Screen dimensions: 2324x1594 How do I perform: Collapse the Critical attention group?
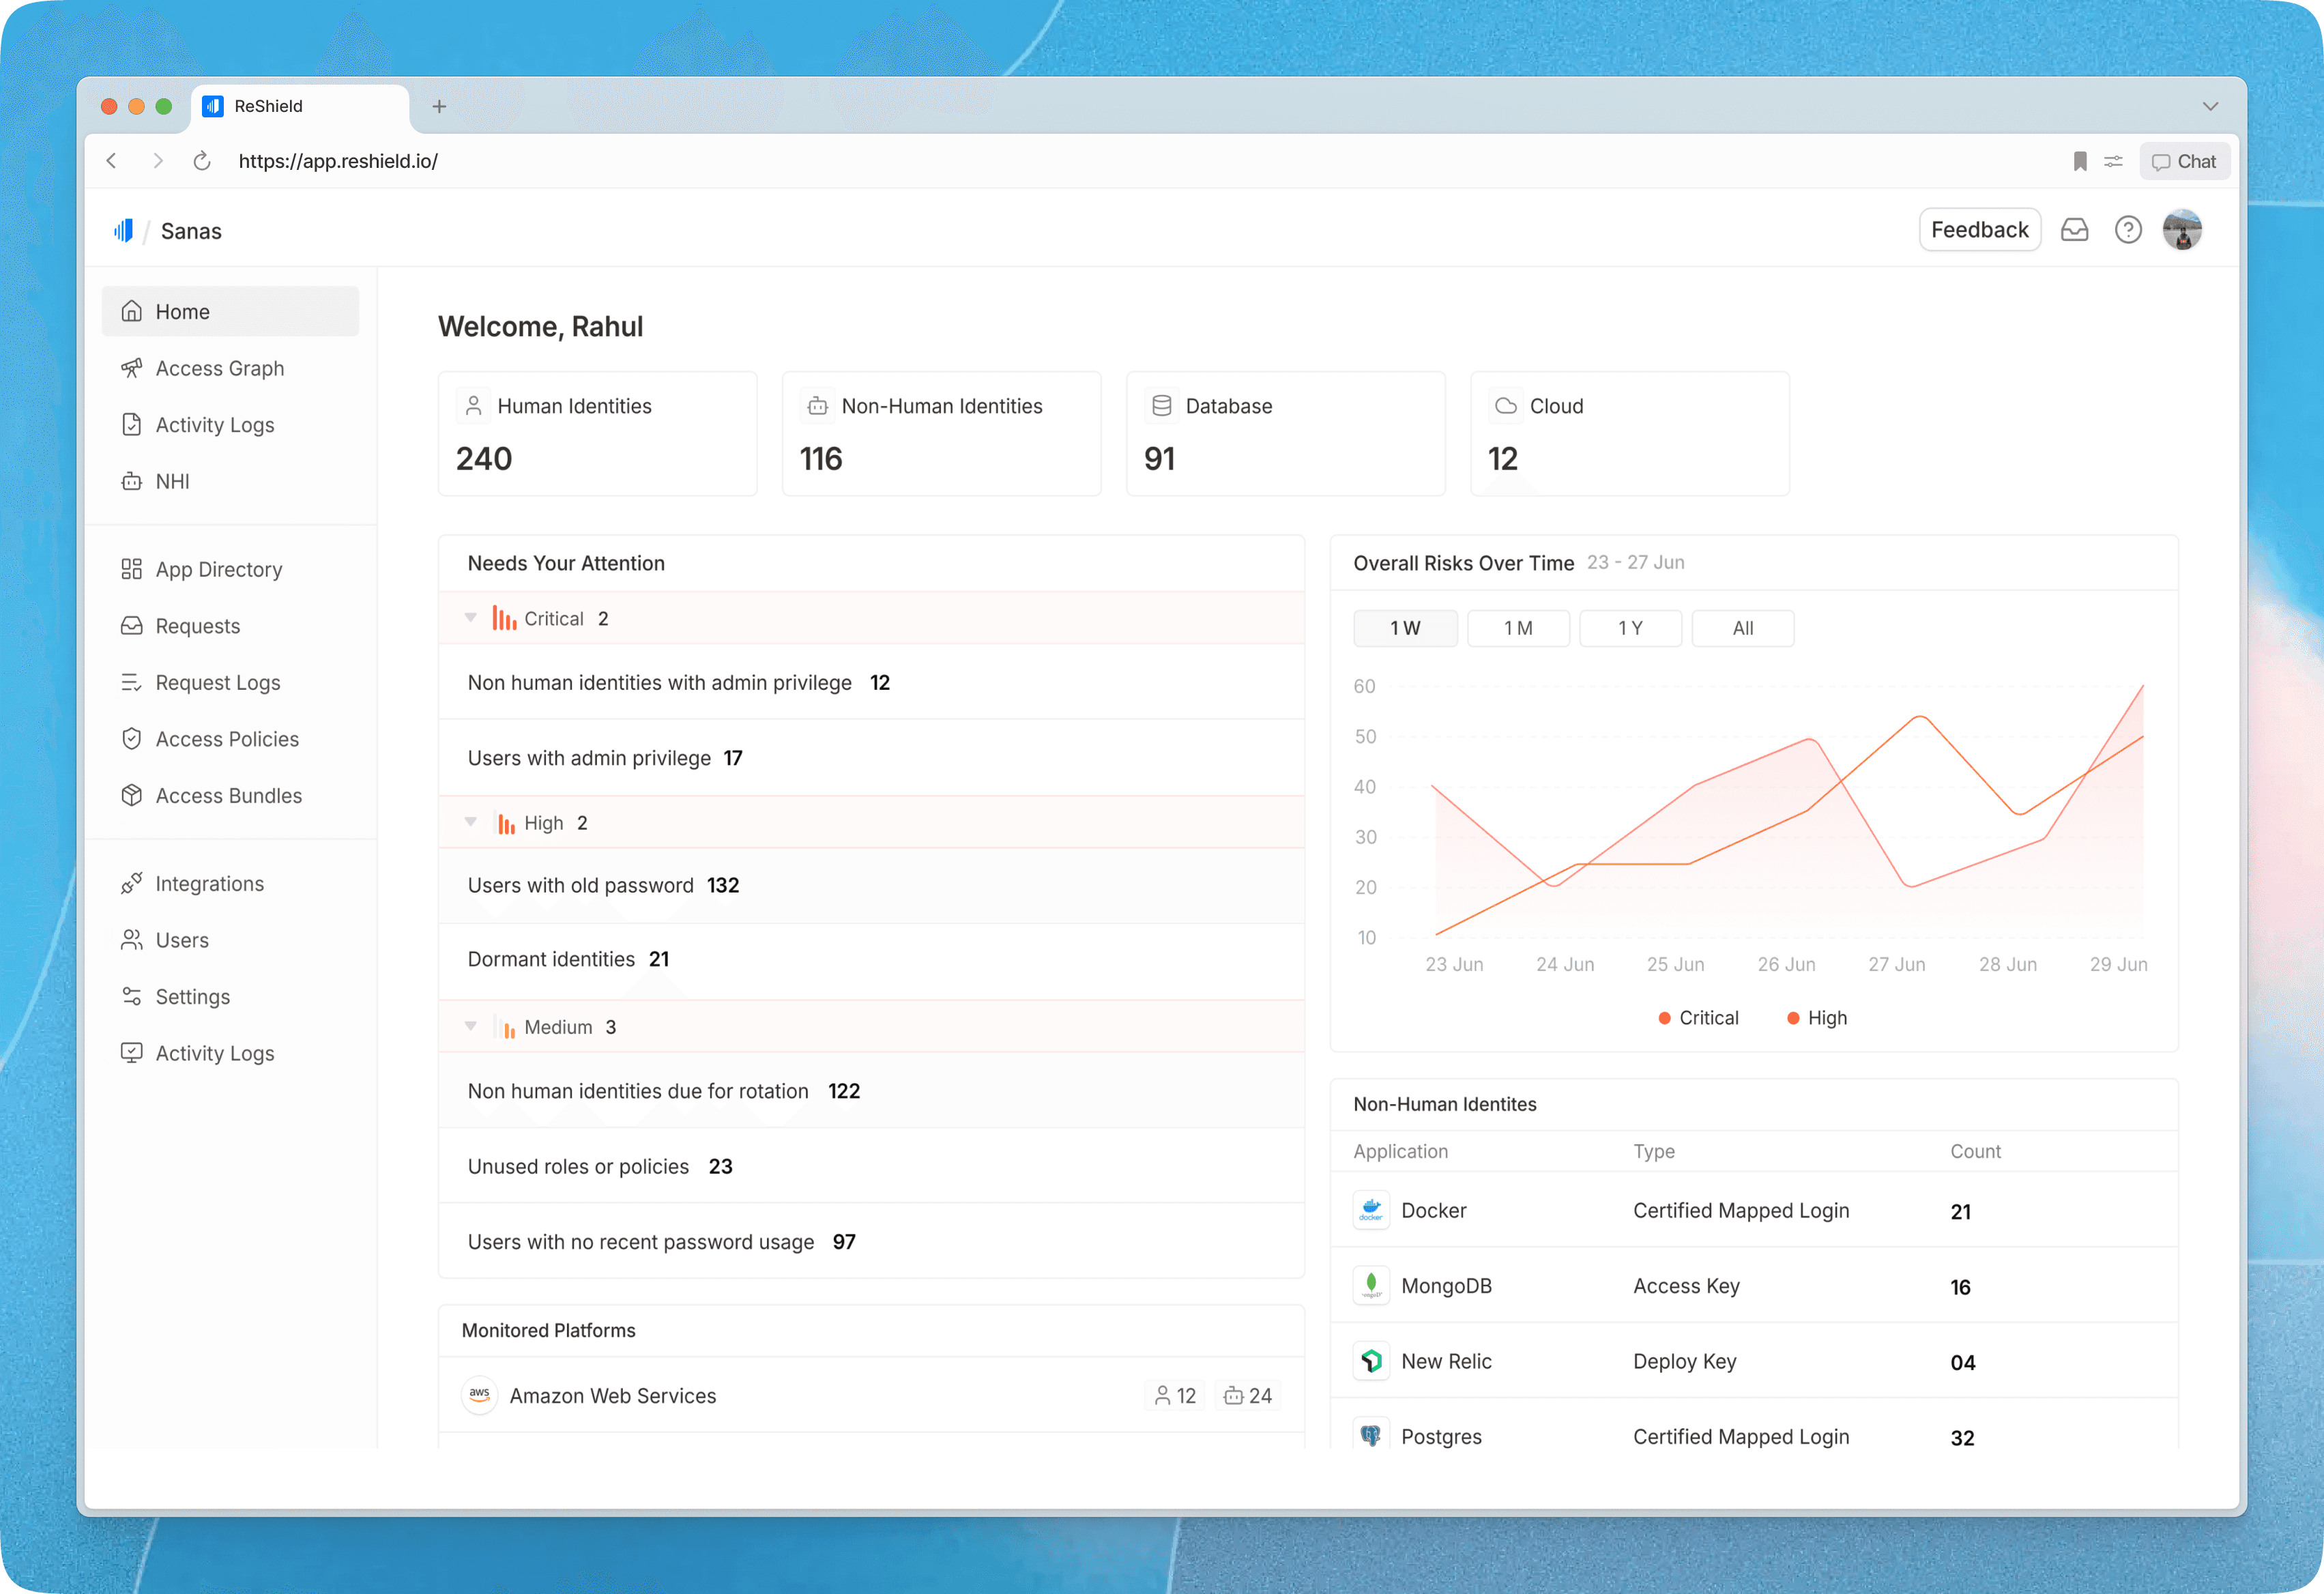click(x=471, y=618)
